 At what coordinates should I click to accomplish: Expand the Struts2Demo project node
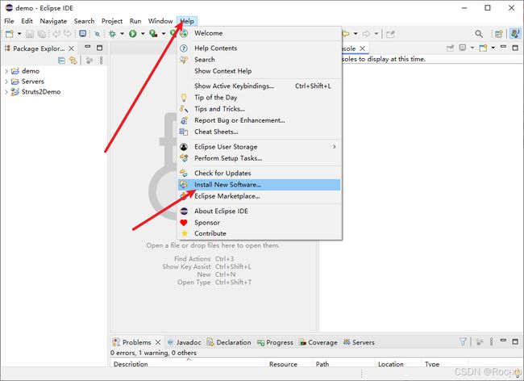click(6, 92)
